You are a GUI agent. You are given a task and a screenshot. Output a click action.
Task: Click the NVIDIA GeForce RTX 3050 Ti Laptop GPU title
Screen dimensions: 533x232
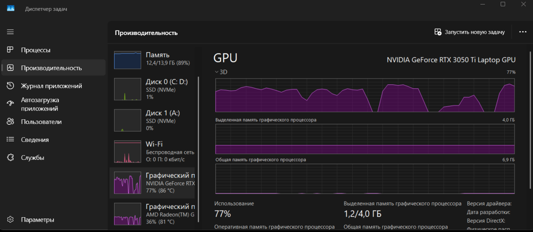pos(451,60)
